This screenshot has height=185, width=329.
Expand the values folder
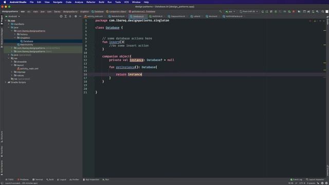tap(12, 76)
